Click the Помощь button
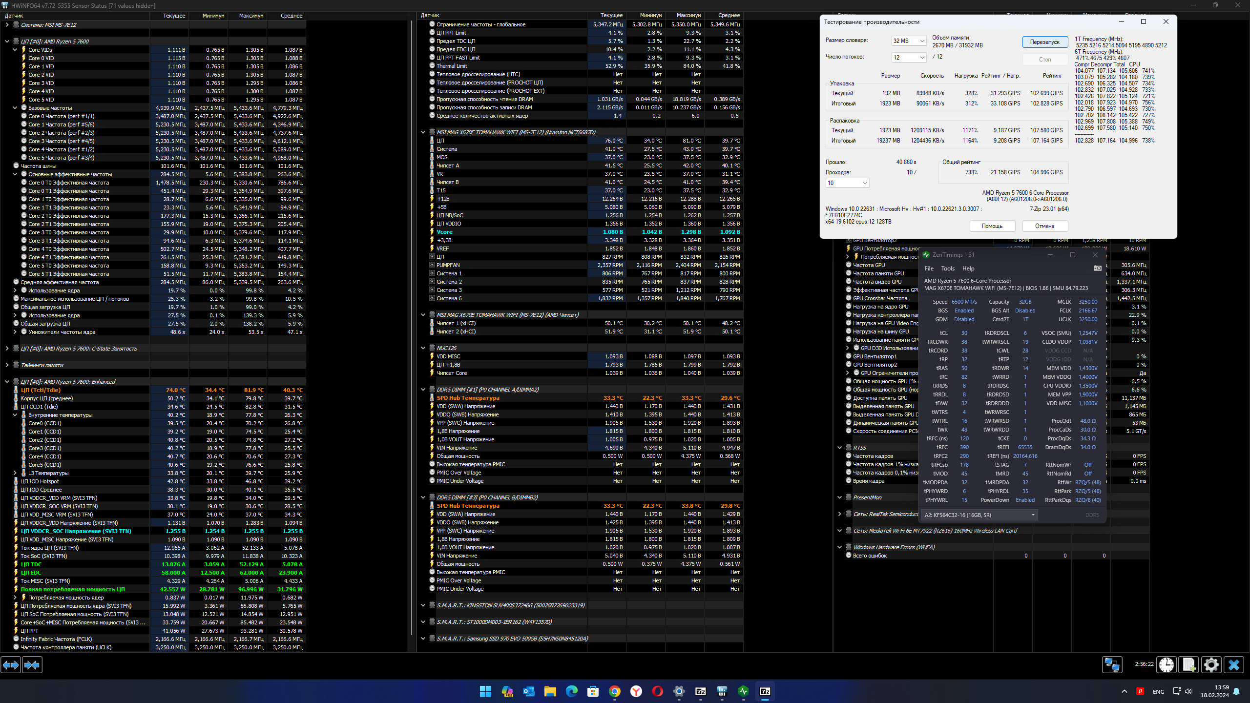Image resolution: width=1250 pixels, height=703 pixels. (992, 226)
